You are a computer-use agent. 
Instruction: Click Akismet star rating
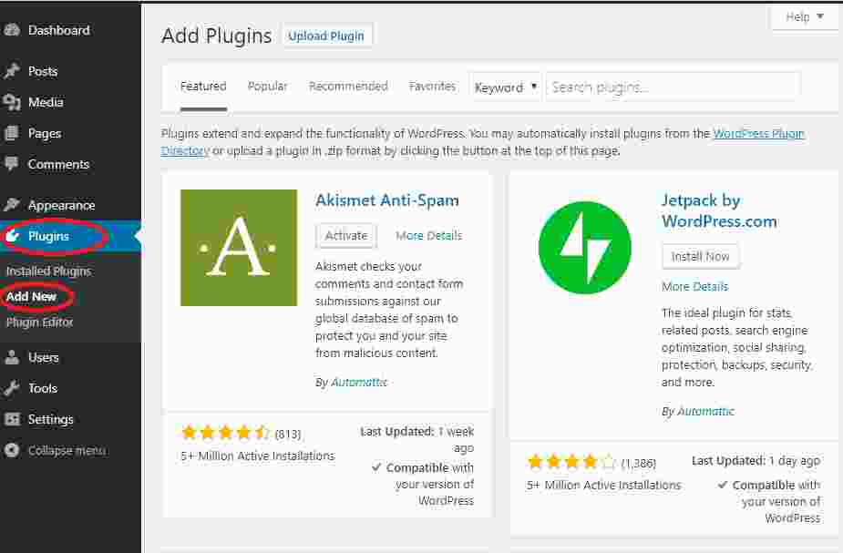pyautogui.click(x=226, y=432)
